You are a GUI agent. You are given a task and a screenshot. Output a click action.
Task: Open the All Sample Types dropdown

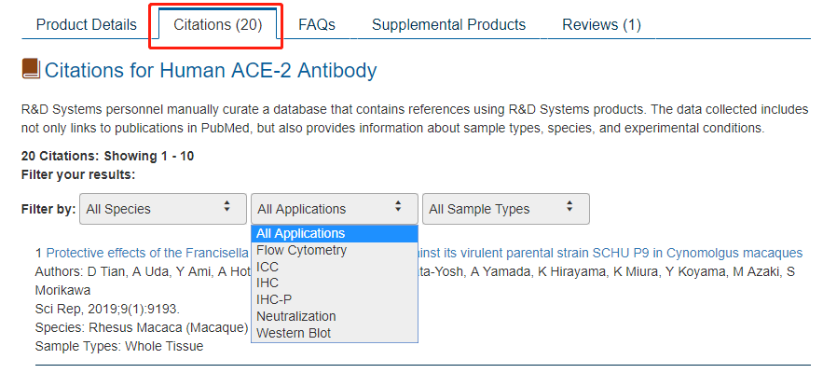tap(505, 209)
